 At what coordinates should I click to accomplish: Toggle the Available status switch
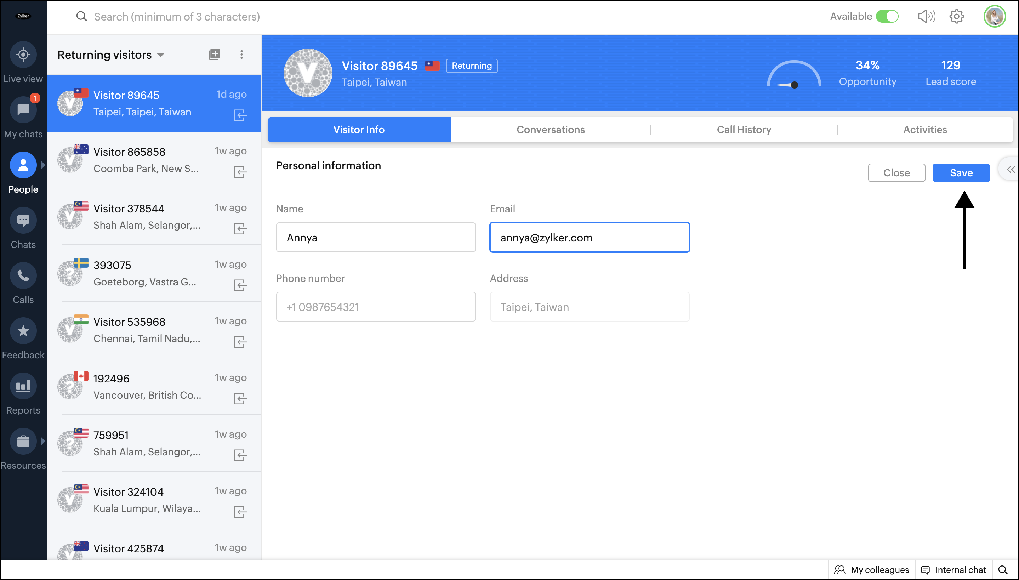click(x=887, y=16)
